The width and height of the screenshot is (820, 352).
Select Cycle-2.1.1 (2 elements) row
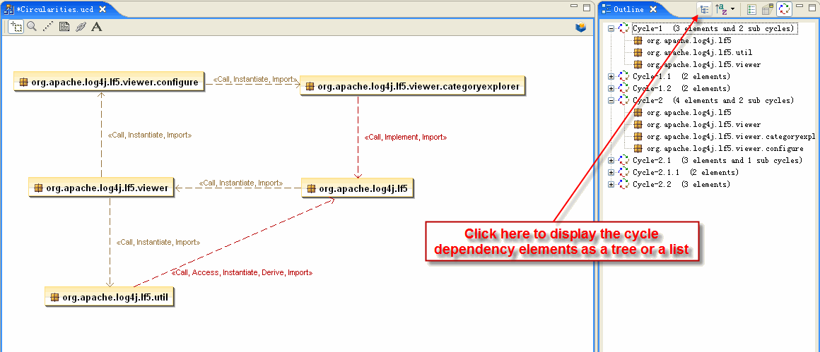point(686,172)
